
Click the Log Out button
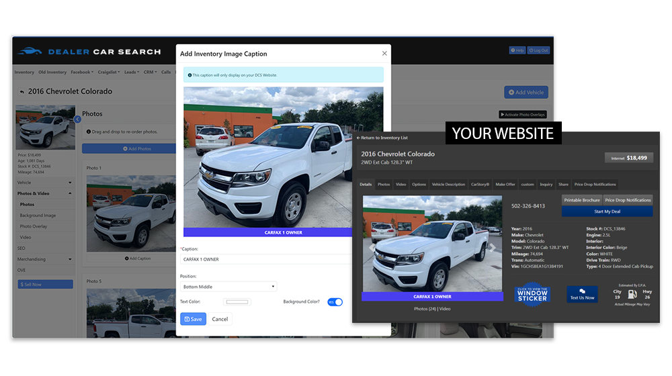[x=538, y=50]
